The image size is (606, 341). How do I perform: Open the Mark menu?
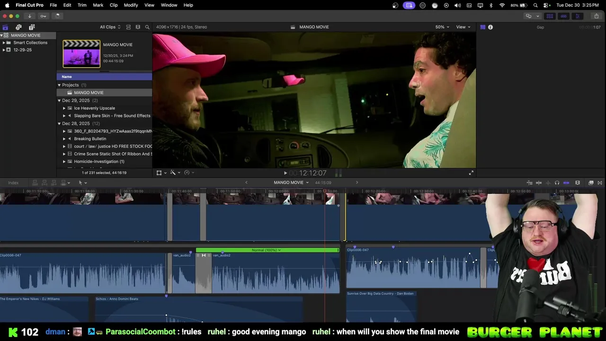point(98,5)
